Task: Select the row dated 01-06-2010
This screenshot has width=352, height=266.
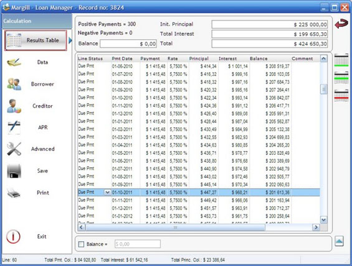Action: [199, 66]
